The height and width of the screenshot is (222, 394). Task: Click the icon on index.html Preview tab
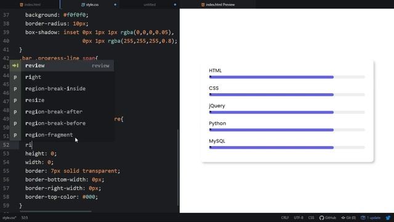coord(203,4)
